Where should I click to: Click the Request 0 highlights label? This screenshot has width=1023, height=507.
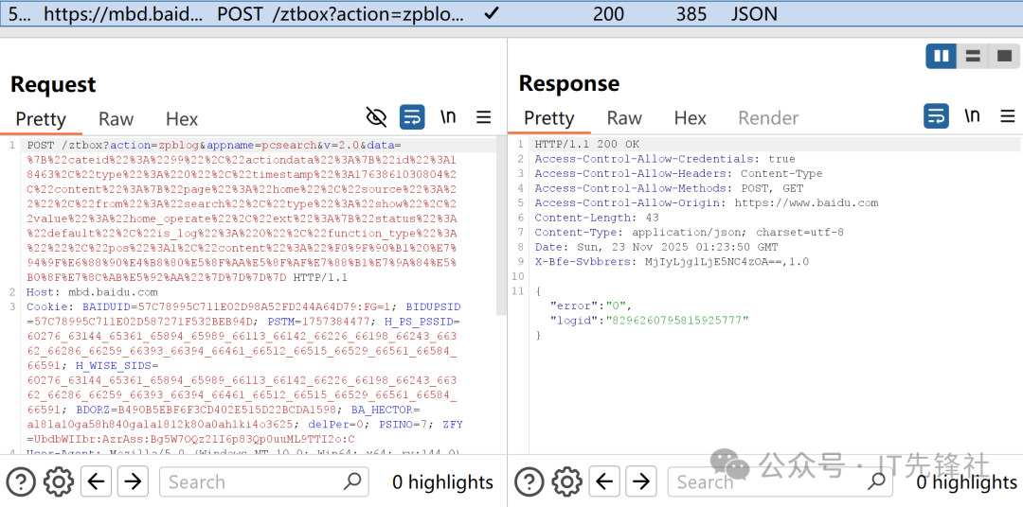point(442,482)
